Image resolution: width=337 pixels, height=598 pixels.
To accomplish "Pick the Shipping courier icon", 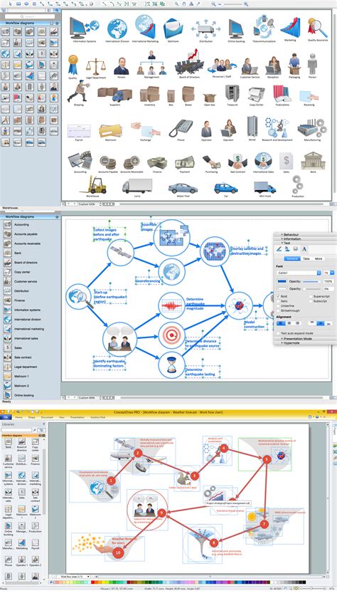I will coord(78,91).
